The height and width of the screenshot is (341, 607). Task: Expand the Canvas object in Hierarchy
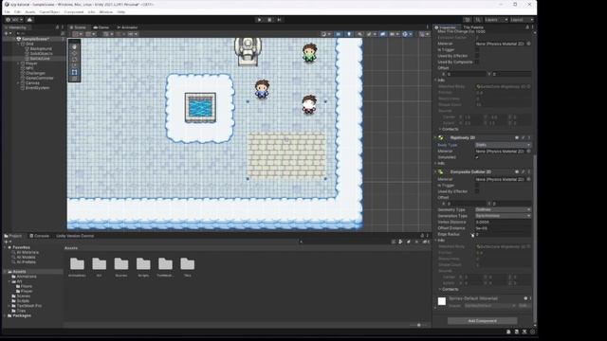[x=18, y=83]
